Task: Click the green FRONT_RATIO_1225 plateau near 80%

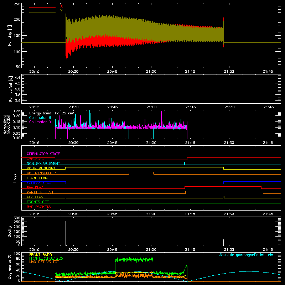Action: click(134, 260)
